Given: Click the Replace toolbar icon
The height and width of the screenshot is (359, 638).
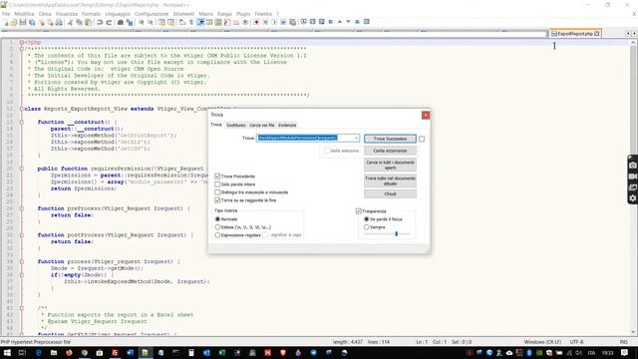Looking at the screenshot, I should click(x=130, y=22).
